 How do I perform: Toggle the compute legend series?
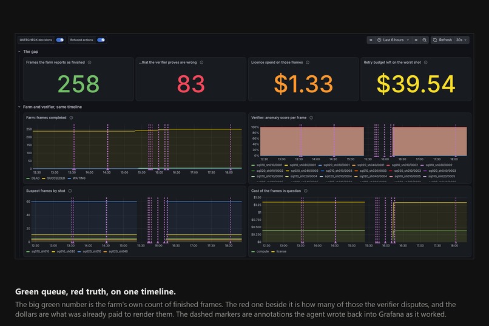point(263,251)
